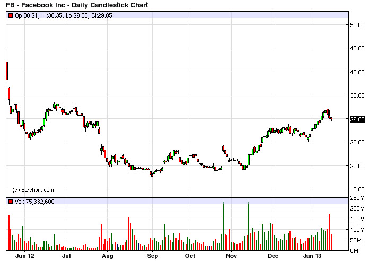This screenshot has height=262, width=369.
Task: Click the 'Jan 13' date axis label
Action: (312, 256)
